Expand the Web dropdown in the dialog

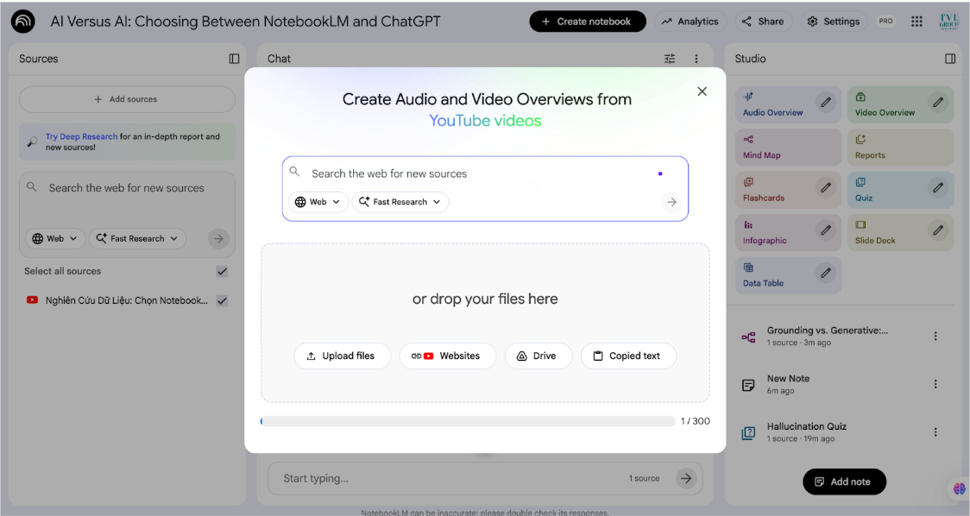click(317, 202)
